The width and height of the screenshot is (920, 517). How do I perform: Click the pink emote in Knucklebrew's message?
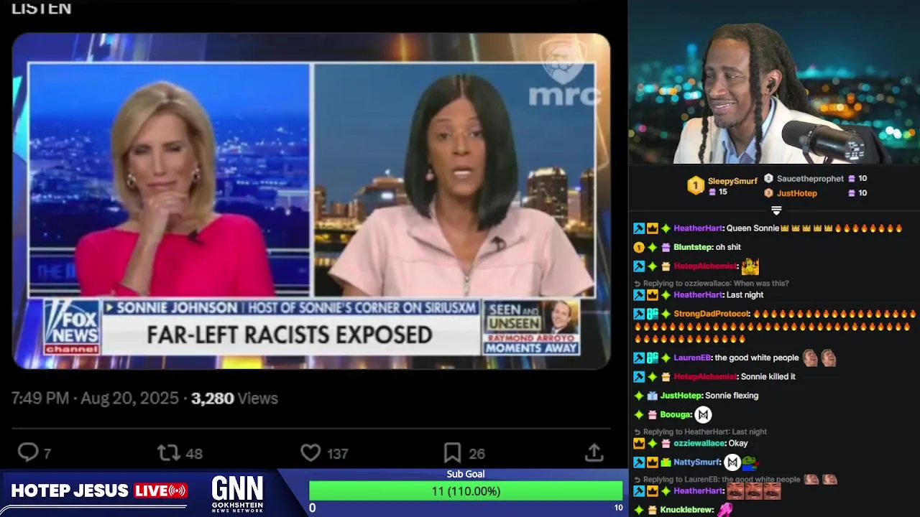[x=725, y=510]
